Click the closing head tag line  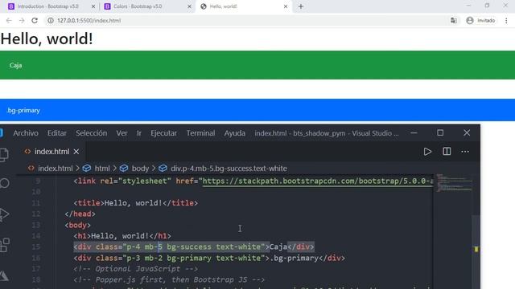(80, 214)
